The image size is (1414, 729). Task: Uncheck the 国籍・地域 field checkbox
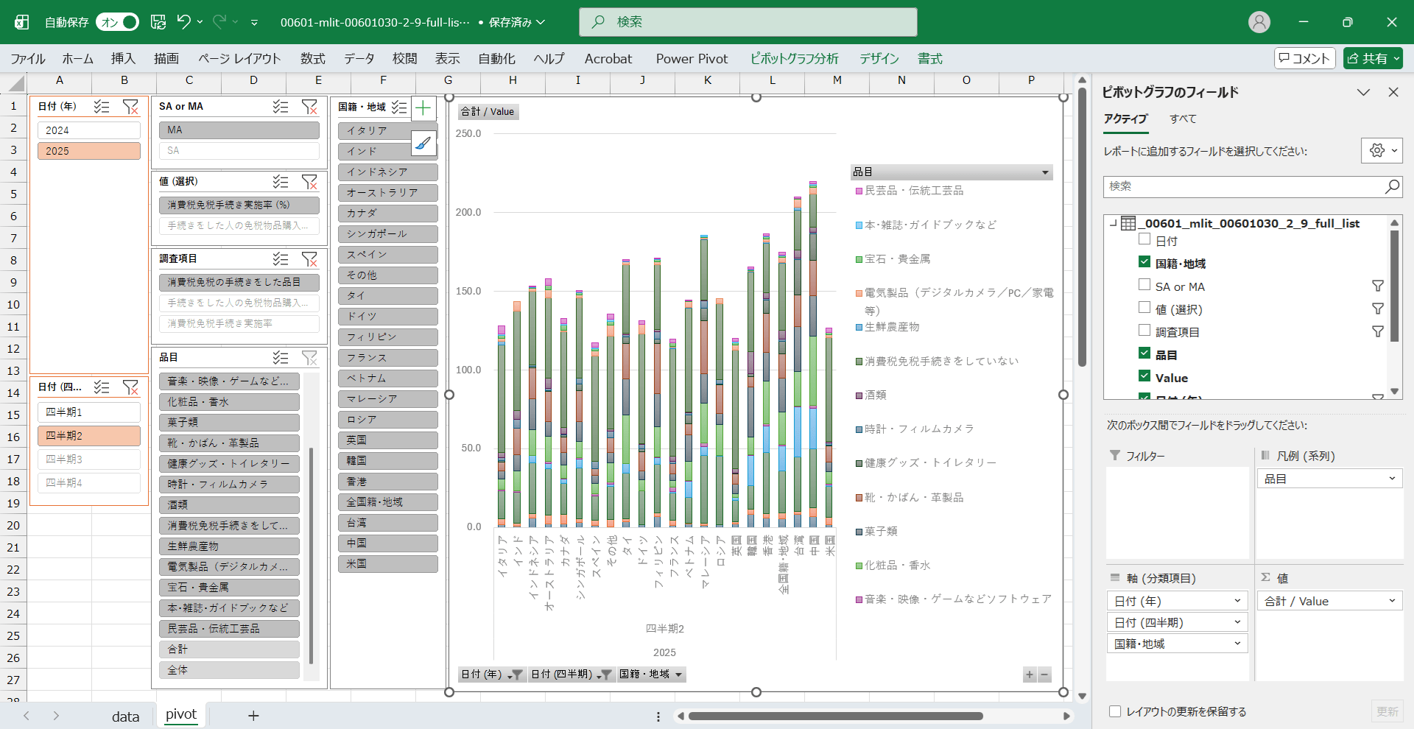(1144, 262)
